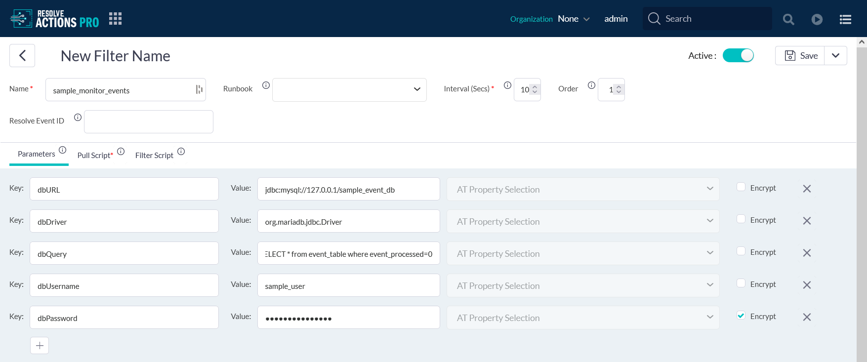Remove the dbDriver parameter row
This screenshot has height=362, width=867.
[807, 221]
